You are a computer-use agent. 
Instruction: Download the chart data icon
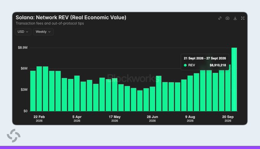click(x=235, y=18)
